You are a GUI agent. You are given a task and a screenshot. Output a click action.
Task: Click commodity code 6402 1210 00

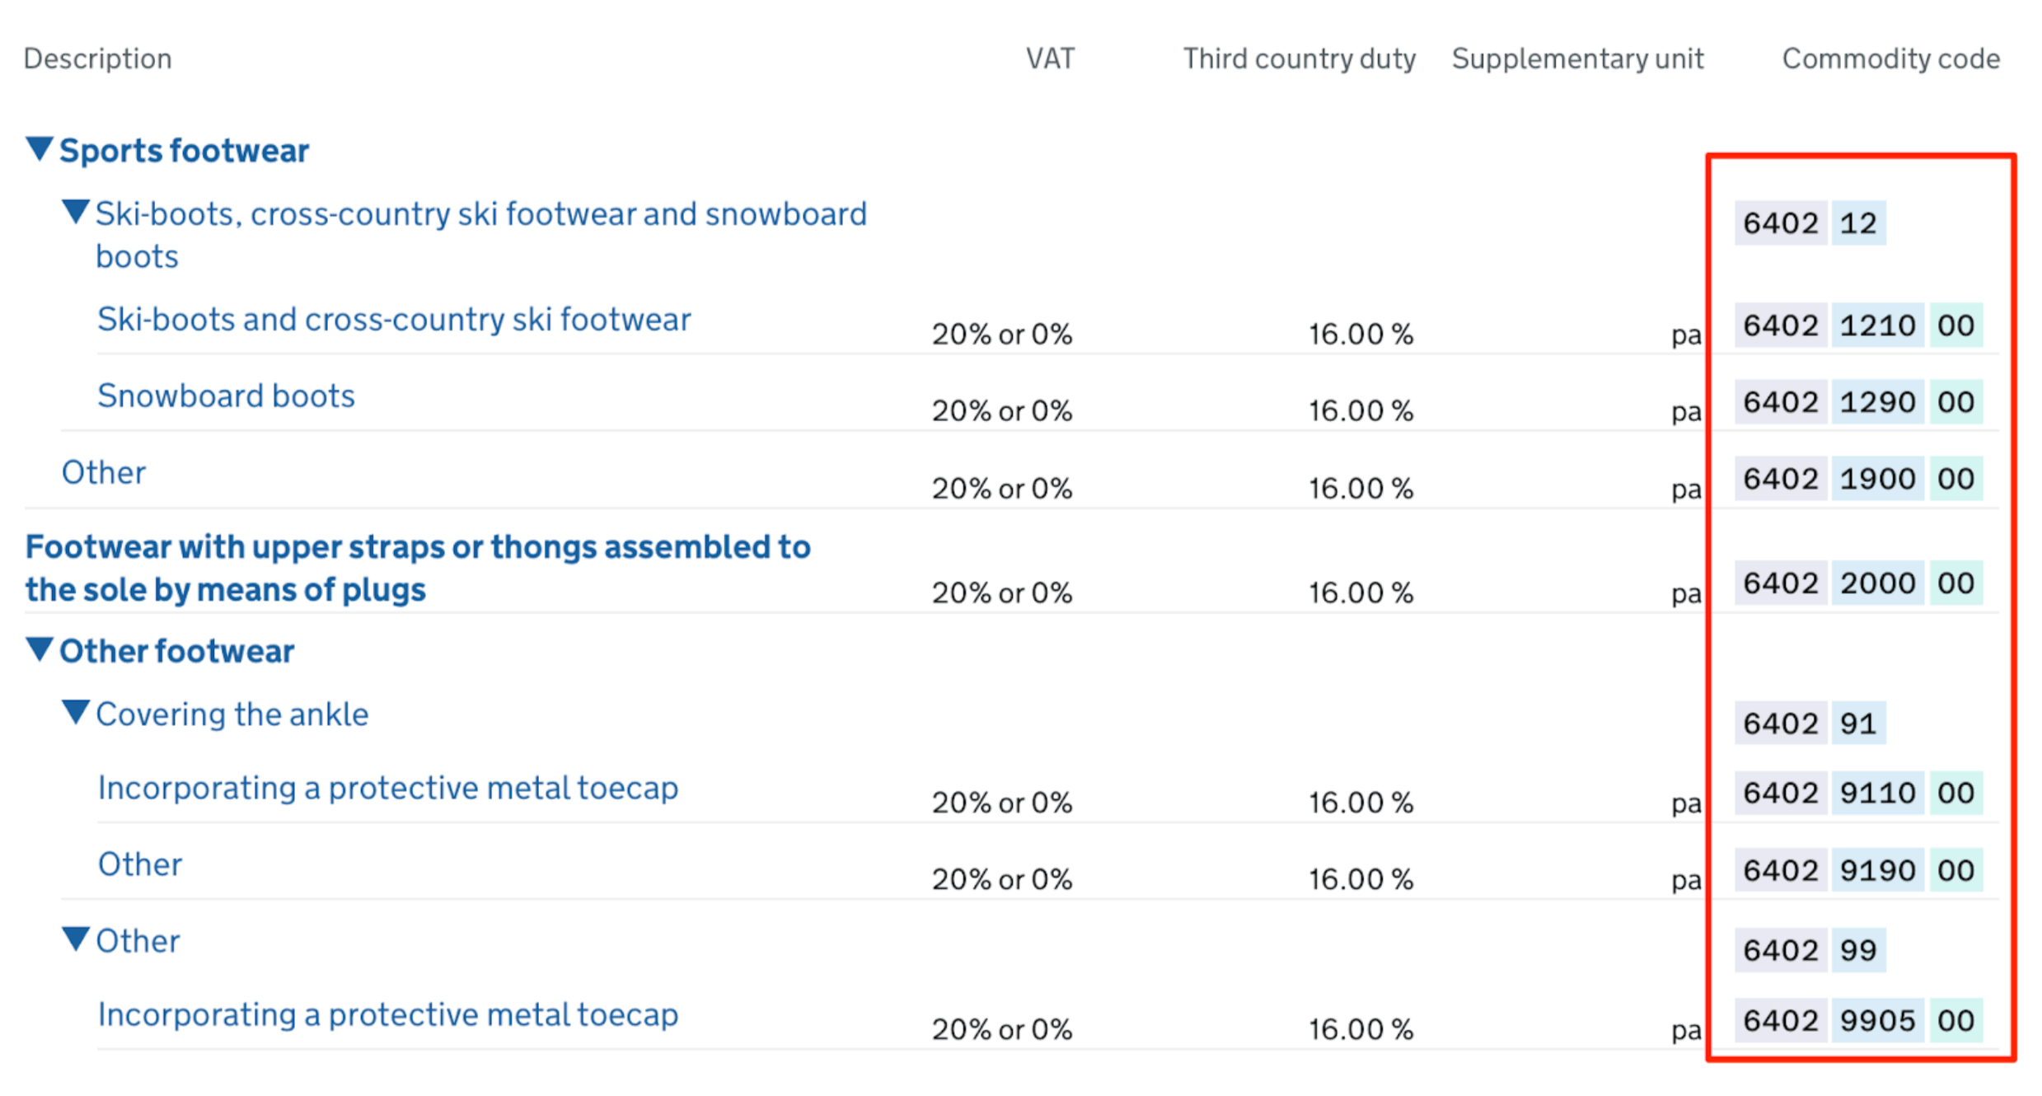[1857, 326]
